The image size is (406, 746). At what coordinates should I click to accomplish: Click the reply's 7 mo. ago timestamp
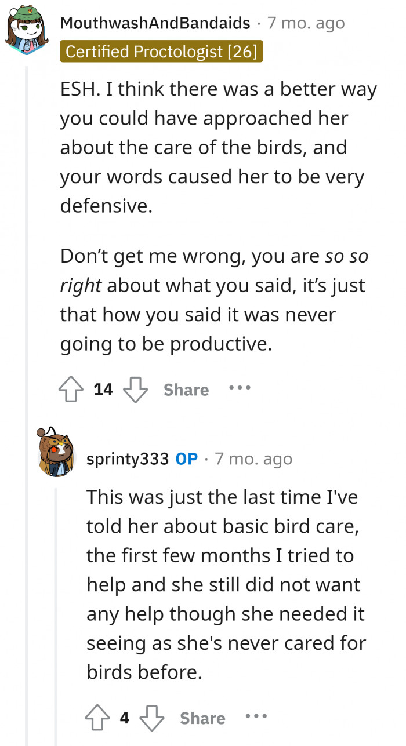coord(253,459)
